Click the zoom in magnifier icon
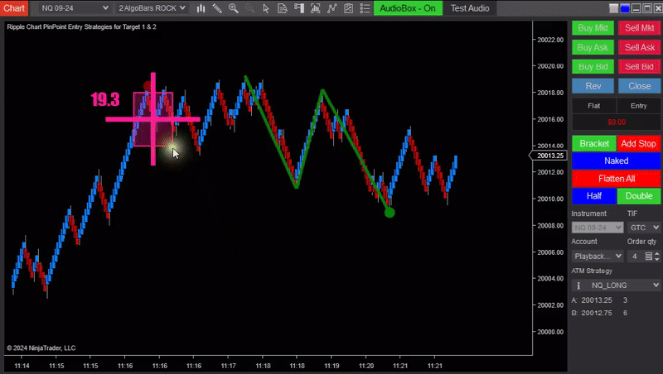This screenshot has width=663, height=374. click(x=234, y=8)
